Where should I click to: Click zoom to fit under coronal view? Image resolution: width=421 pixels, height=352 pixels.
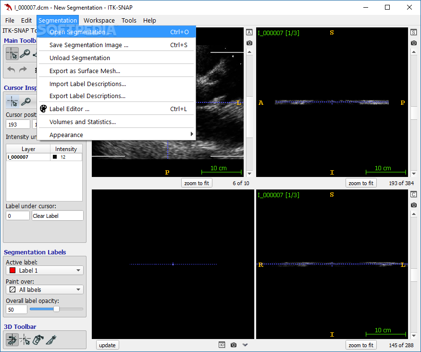[361, 345]
